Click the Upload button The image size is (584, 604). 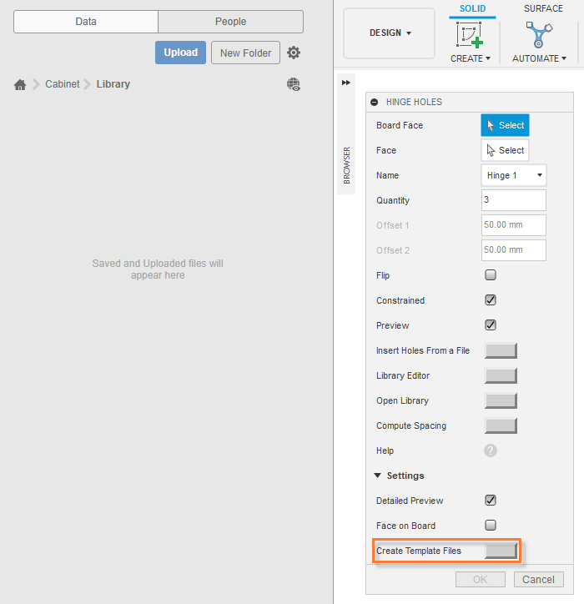[180, 53]
